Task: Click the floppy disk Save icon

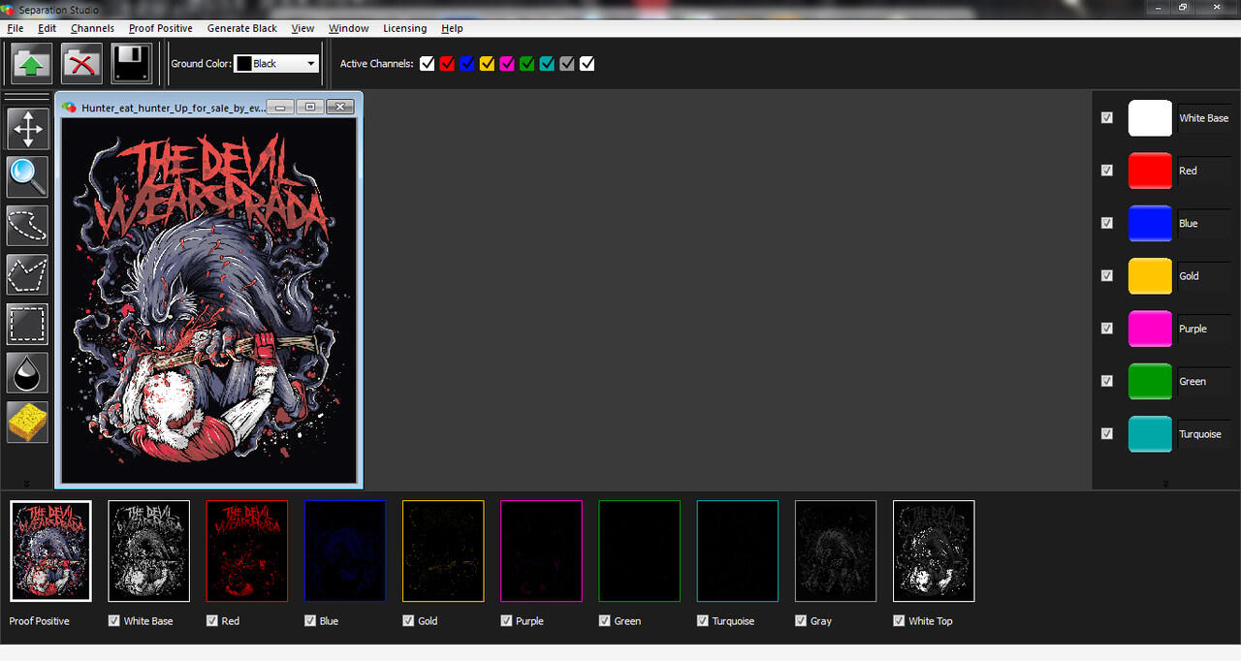Action: point(132,64)
